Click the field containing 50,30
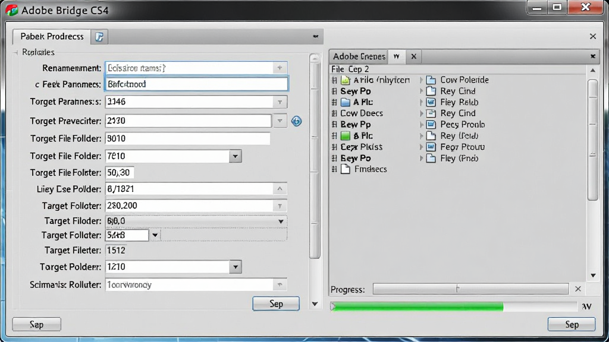 [120, 173]
